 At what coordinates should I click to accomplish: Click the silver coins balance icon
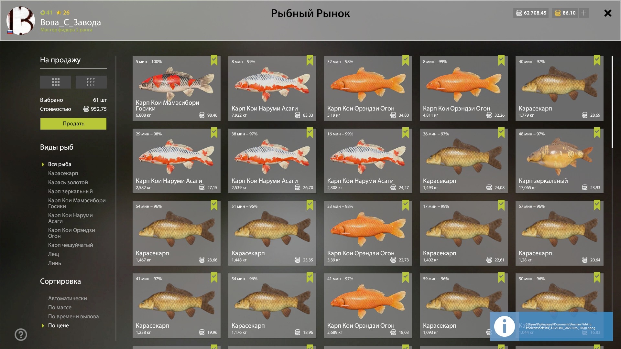pos(519,13)
